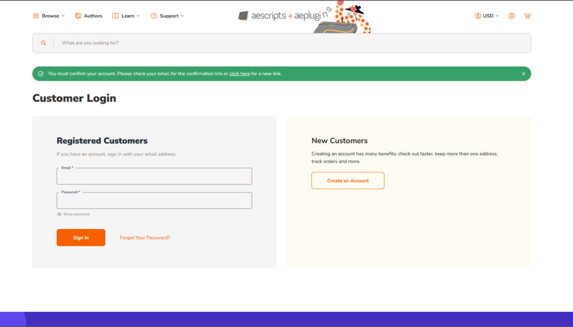This screenshot has width=573, height=327.
Task: Click the Learn book icon
Action: [115, 16]
